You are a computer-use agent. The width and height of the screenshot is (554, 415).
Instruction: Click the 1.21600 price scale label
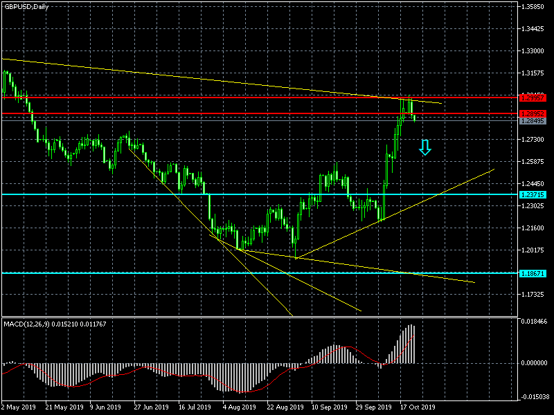tap(533, 228)
